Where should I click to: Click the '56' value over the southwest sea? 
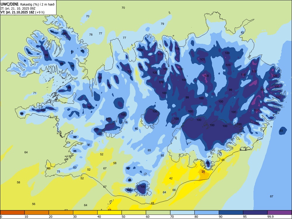click(34, 204)
